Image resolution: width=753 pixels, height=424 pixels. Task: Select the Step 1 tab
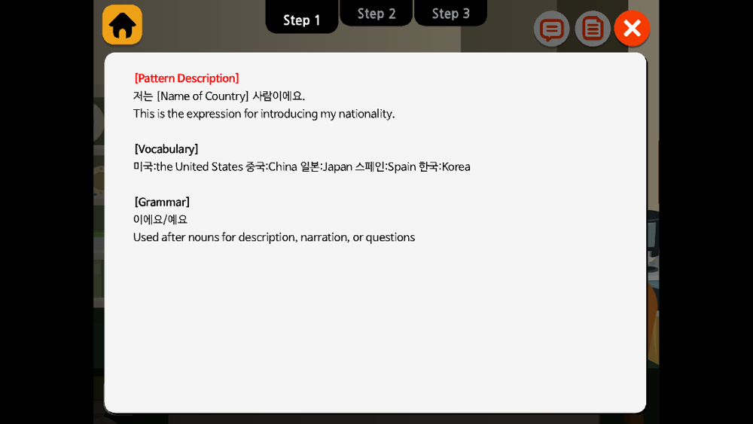tap(302, 18)
